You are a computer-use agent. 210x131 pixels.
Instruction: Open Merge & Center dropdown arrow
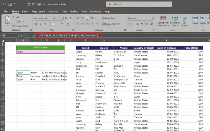tap(123, 24)
